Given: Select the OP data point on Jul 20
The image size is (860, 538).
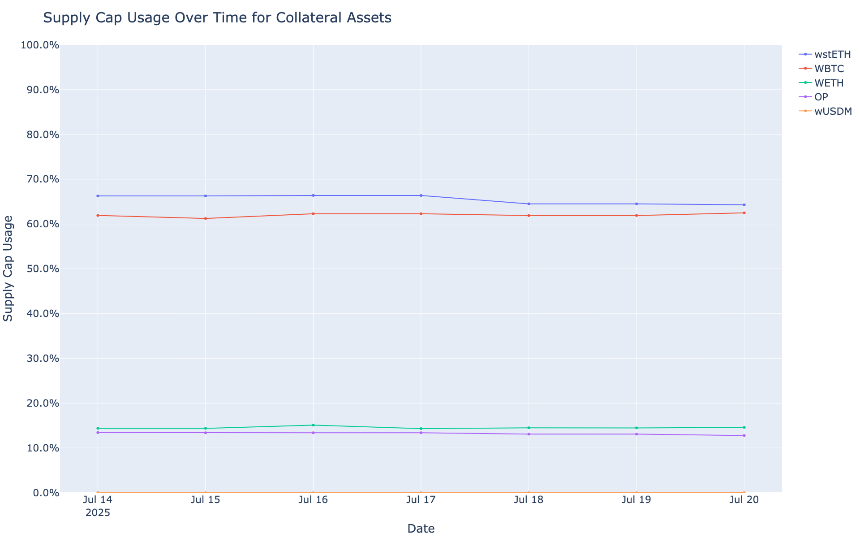Looking at the screenshot, I should pyautogui.click(x=744, y=435).
